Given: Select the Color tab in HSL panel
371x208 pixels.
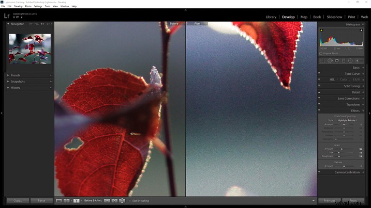Looking at the screenshot, I should (x=344, y=80).
